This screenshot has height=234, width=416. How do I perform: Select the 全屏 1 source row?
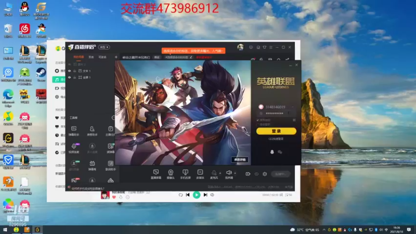click(90, 77)
